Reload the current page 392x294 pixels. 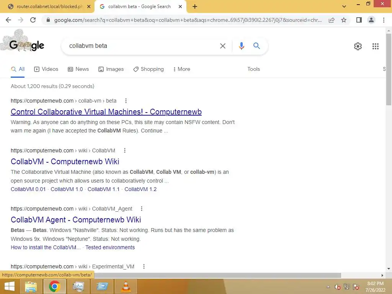click(x=33, y=20)
